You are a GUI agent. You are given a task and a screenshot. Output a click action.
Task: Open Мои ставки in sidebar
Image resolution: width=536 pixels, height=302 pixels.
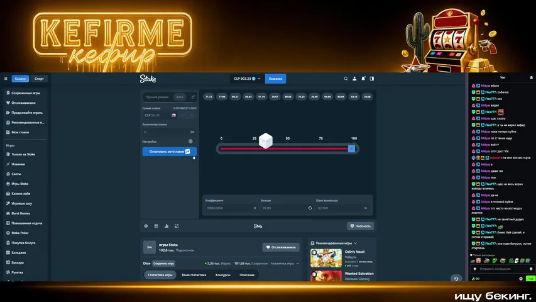click(x=20, y=132)
